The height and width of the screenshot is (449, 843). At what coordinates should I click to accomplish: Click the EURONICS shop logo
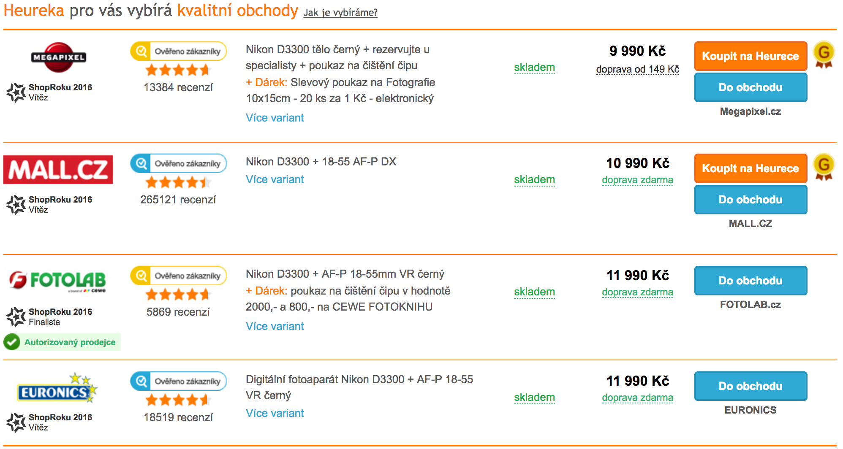pos(57,389)
